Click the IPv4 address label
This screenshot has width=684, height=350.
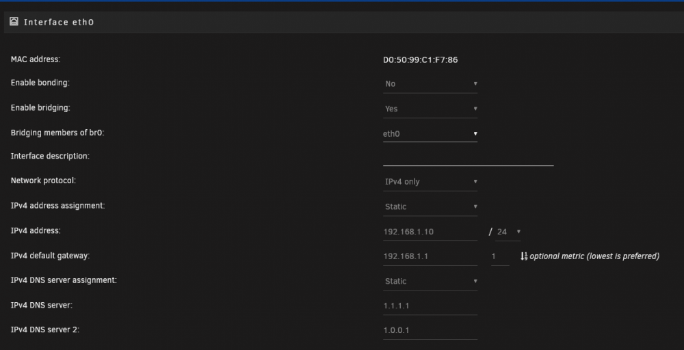tap(36, 230)
